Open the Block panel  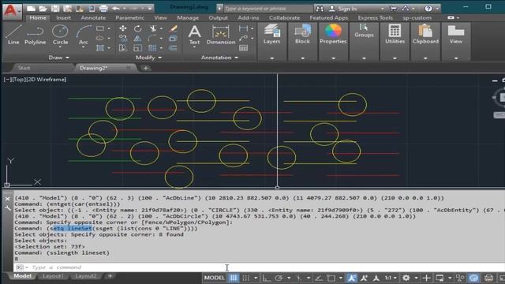click(x=302, y=34)
